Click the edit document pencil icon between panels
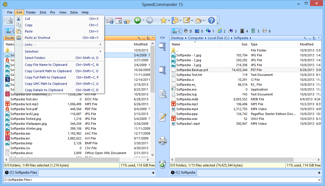The width and height of the screenshot is (325, 186). 162,117
